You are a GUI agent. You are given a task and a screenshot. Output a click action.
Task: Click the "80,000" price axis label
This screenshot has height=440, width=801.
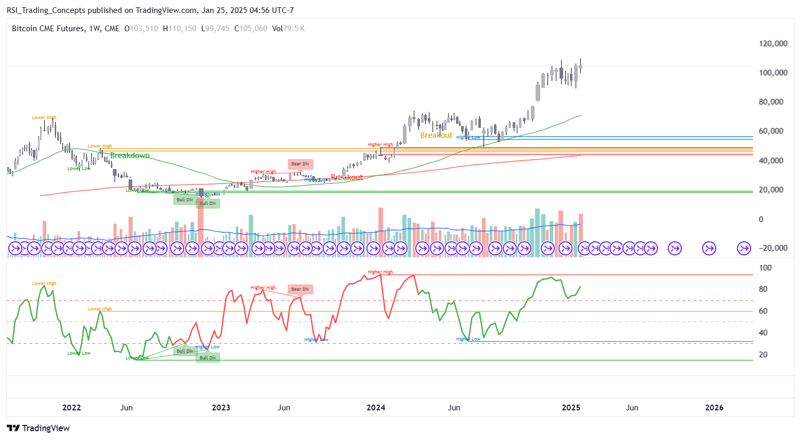tap(771, 102)
